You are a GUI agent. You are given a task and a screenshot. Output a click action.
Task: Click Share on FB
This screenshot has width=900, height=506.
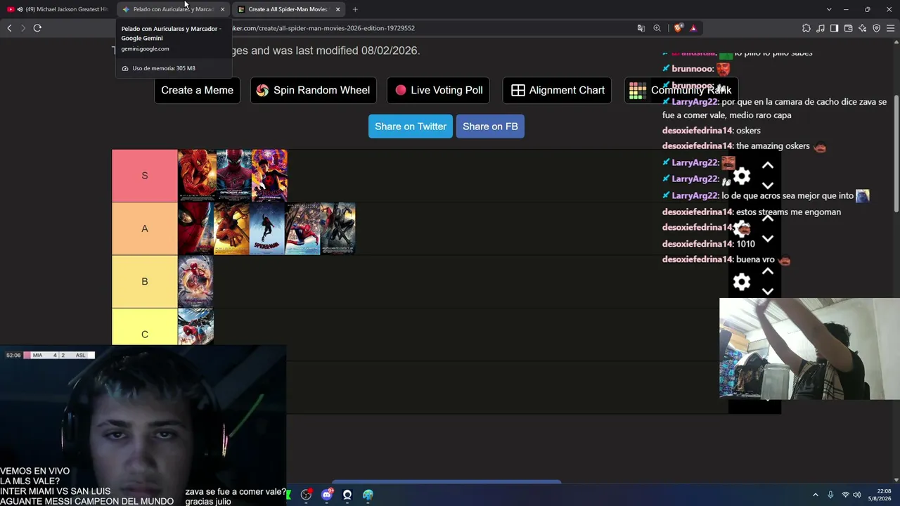tap(490, 126)
